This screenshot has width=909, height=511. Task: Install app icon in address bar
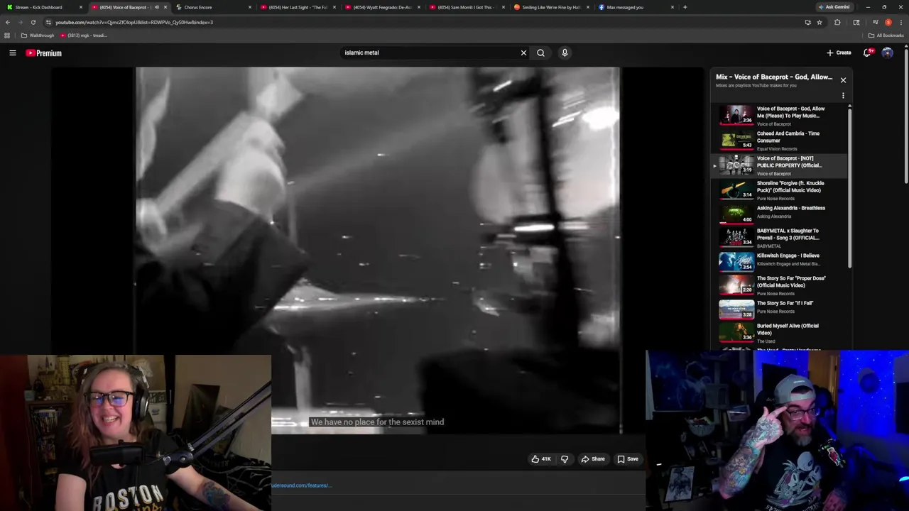pyautogui.click(x=807, y=22)
